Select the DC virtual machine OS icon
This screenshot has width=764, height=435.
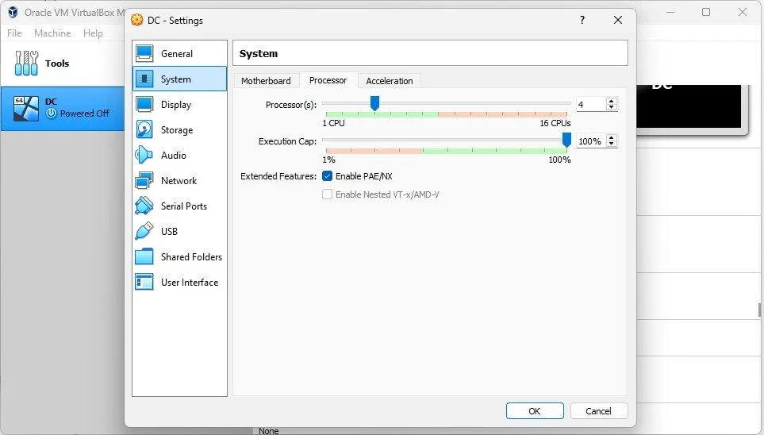[x=26, y=108]
